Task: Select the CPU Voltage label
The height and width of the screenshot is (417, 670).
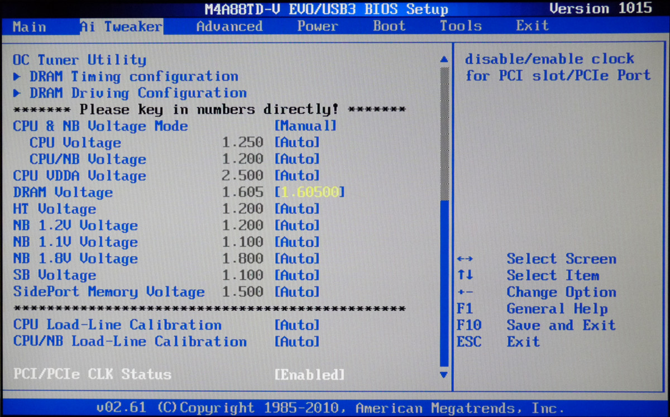Action: [75, 143]
